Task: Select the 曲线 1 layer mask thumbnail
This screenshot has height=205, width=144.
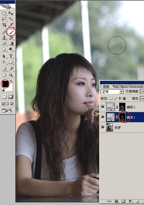Action: 122,117
